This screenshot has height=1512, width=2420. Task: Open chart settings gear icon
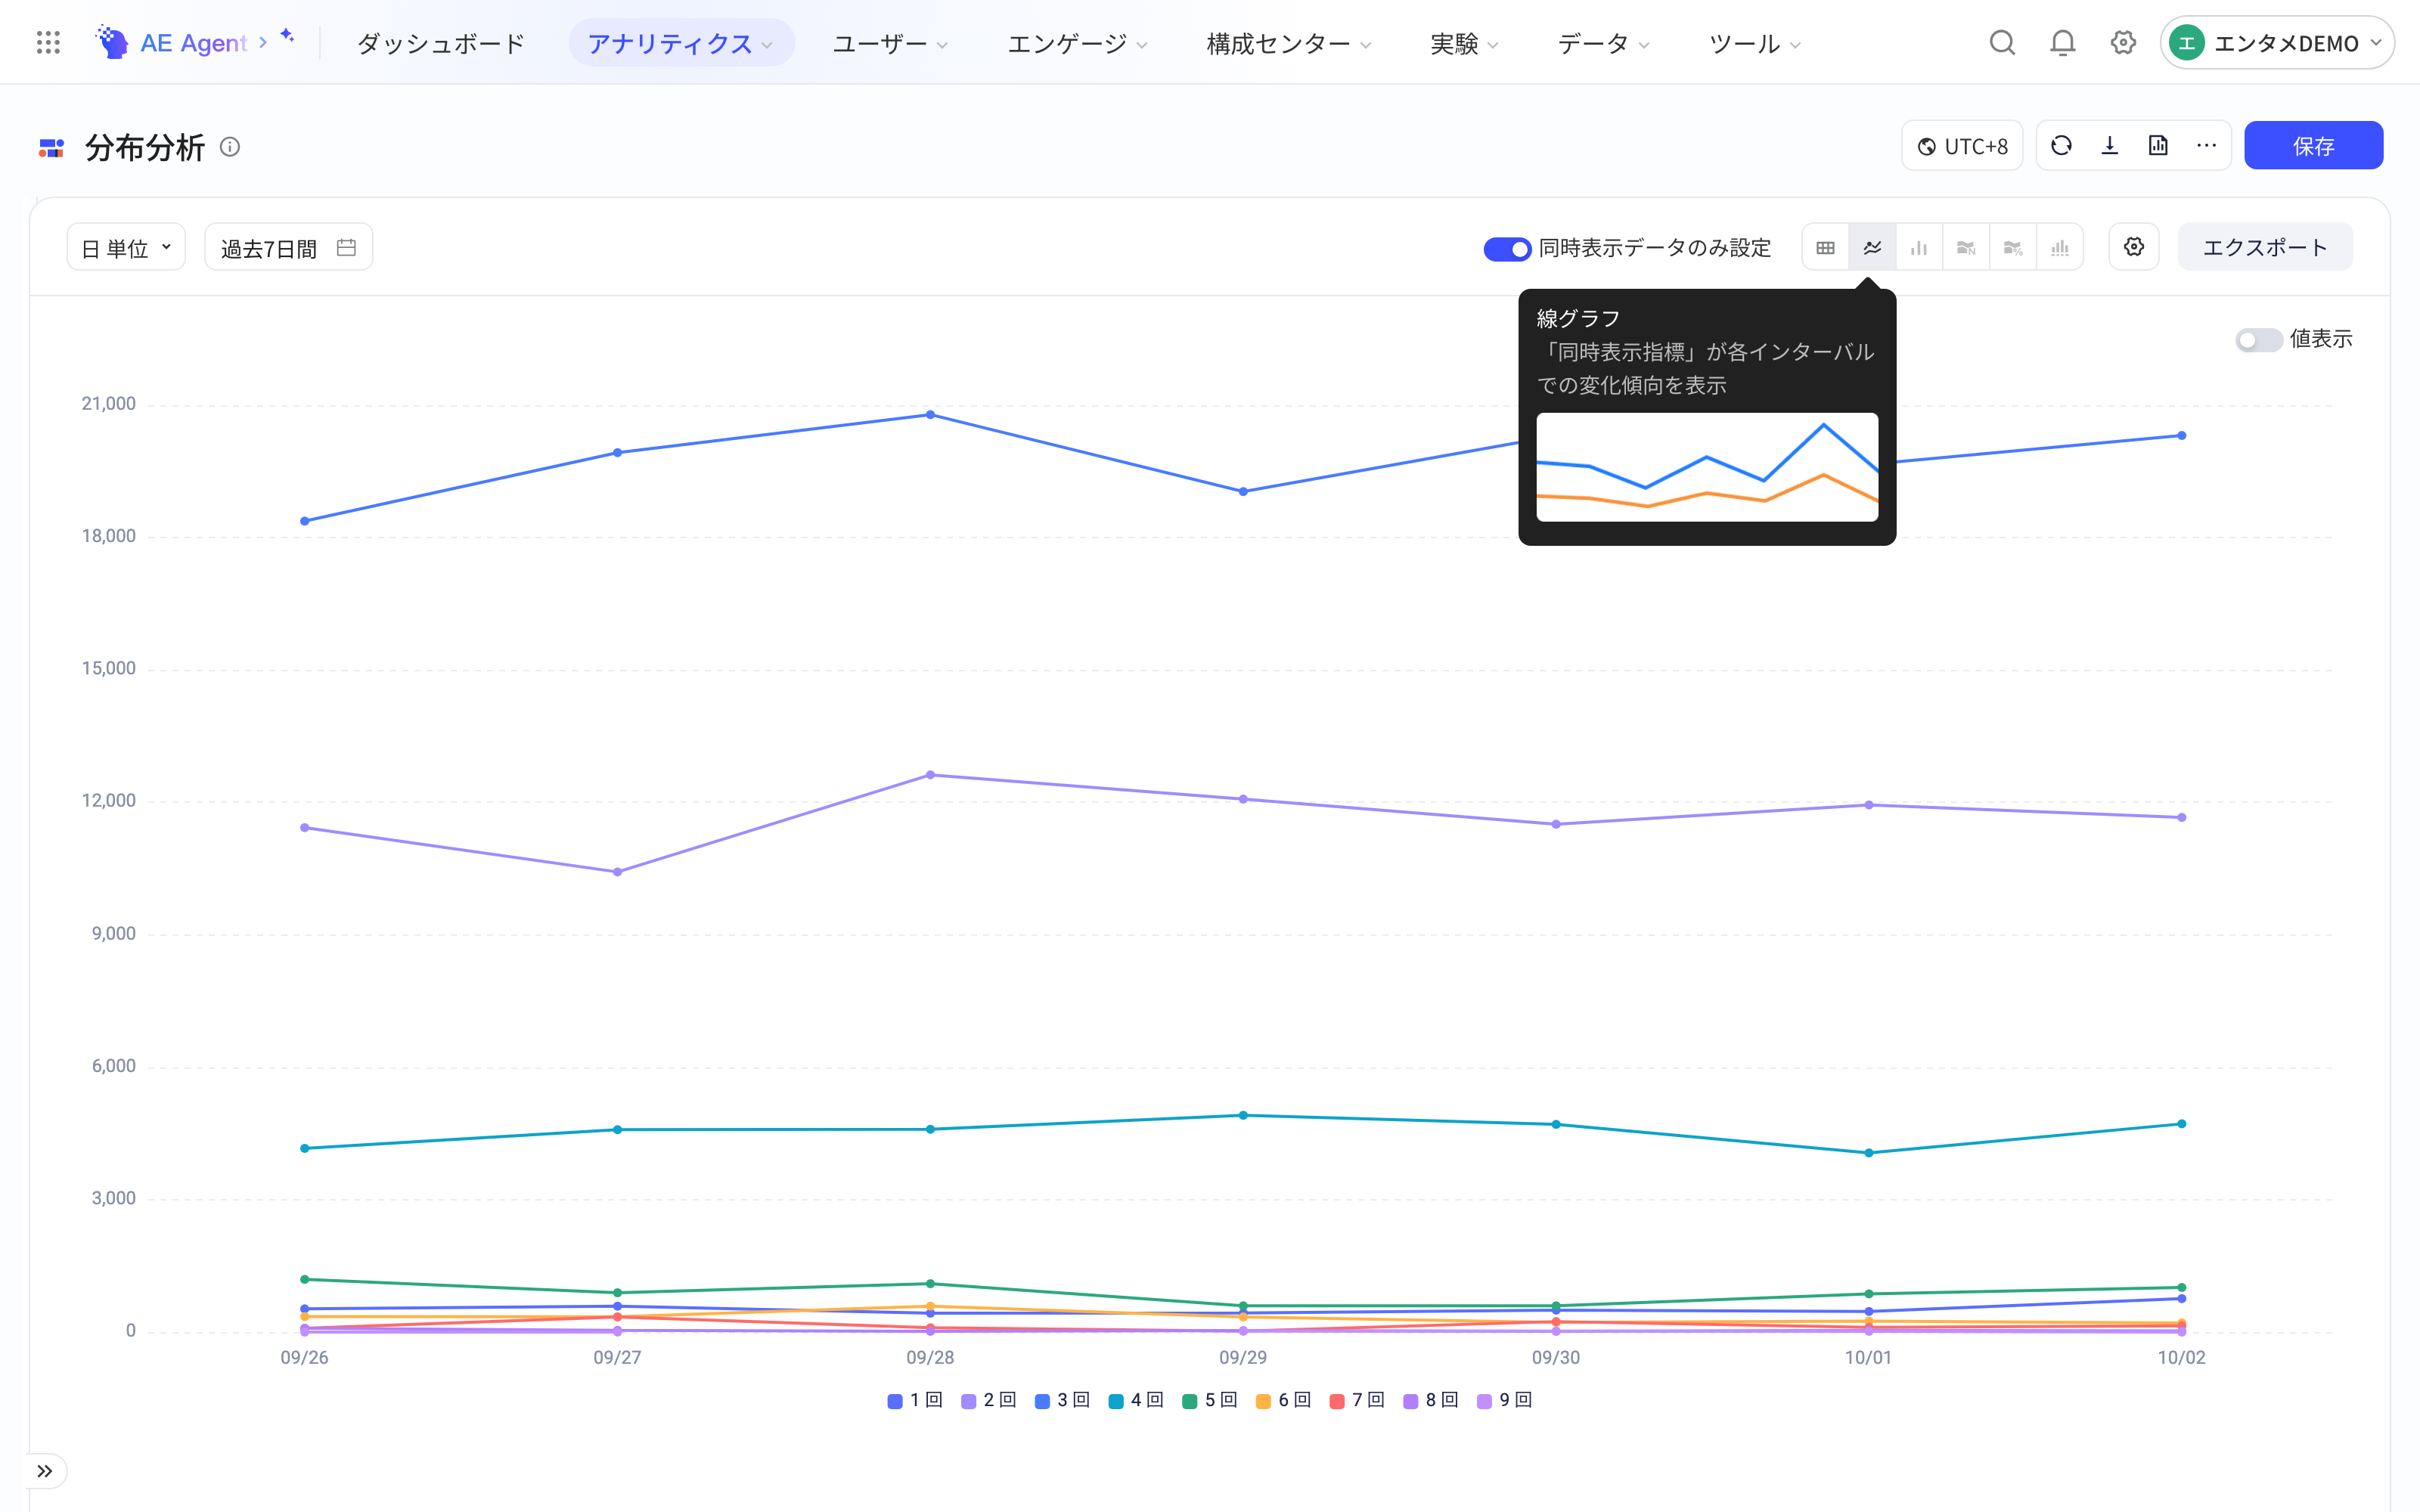[2134, 247]
